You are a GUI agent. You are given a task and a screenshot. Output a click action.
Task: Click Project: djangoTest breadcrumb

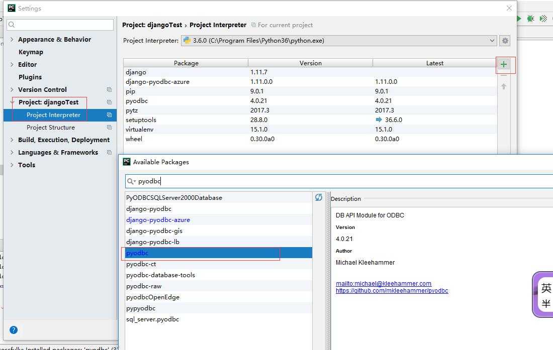pos(152,25)
